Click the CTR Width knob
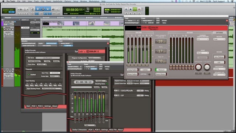The image size is (236, 133). pyautogui.click(x=207, y=67)
